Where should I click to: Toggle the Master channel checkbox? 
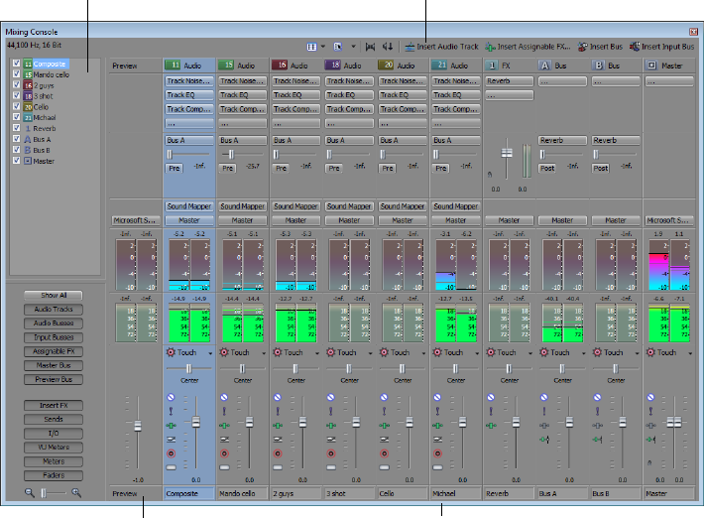(x=16, y=160)
